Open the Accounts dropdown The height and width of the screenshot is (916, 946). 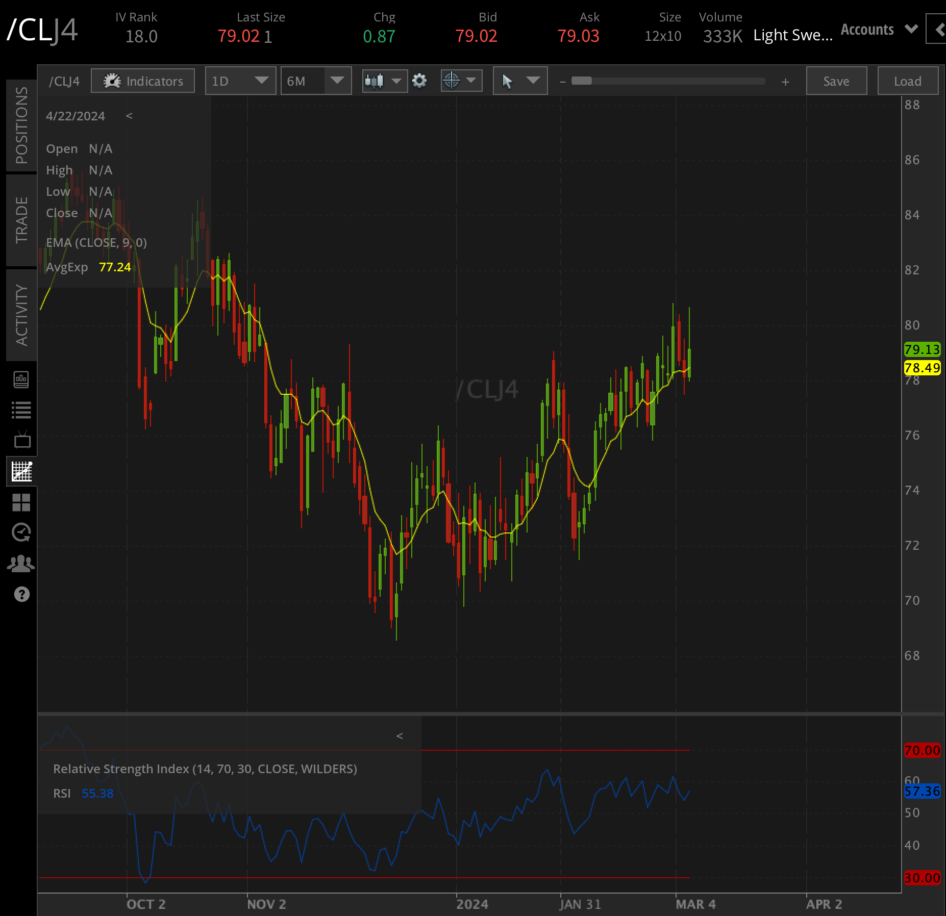click(x=880, y=30)
